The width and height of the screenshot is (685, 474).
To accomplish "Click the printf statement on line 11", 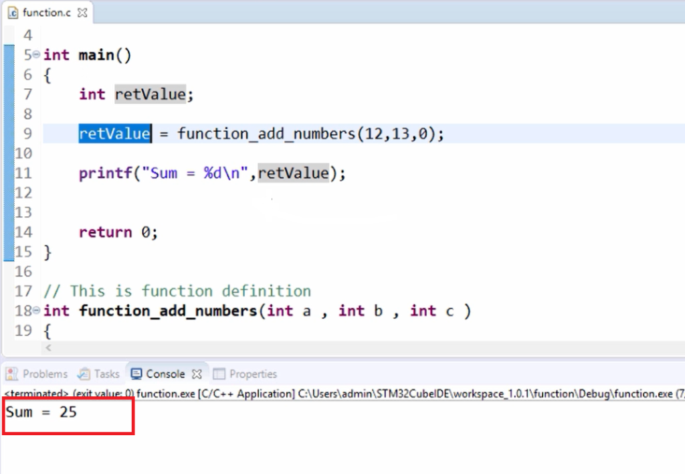I will click(x=212, y=173).
